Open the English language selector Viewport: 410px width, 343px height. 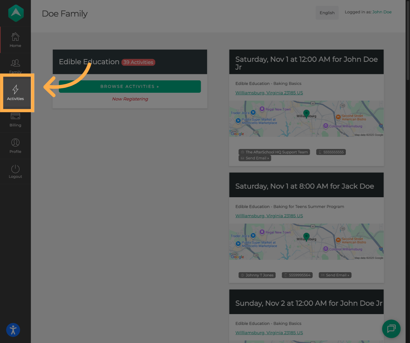click(327, 13)
